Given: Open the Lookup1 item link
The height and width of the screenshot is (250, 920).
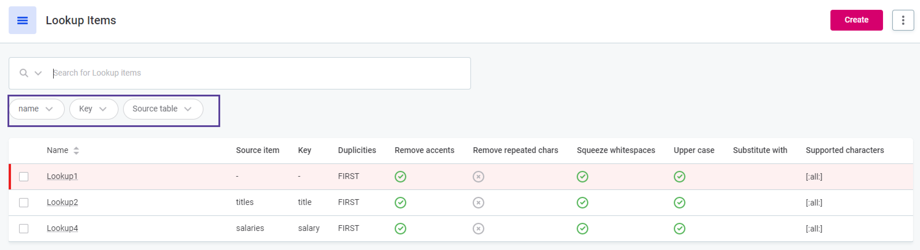Looking at the screenshot, I should click(62, 176).
